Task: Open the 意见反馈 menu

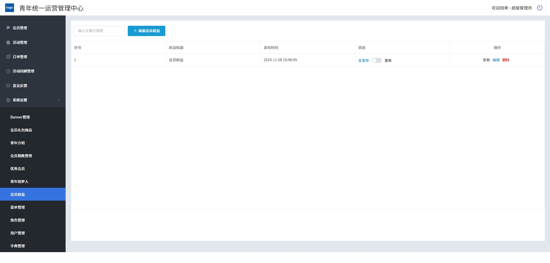Action: 33,86
